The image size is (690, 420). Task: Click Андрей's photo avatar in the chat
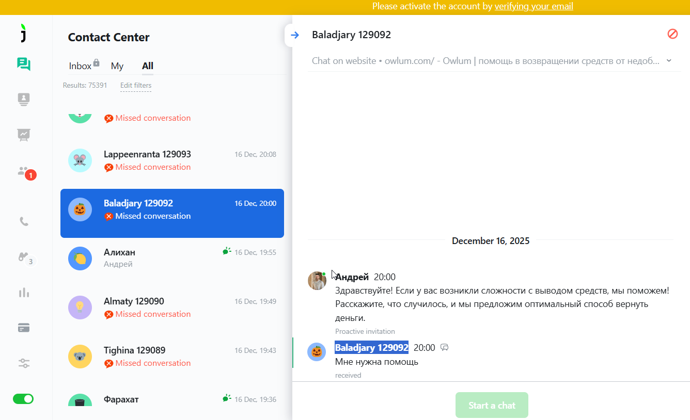click(317, 281)
